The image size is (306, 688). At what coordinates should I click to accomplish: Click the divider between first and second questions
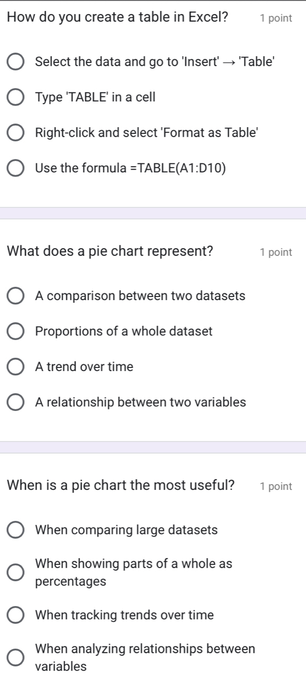click(153, 213)
